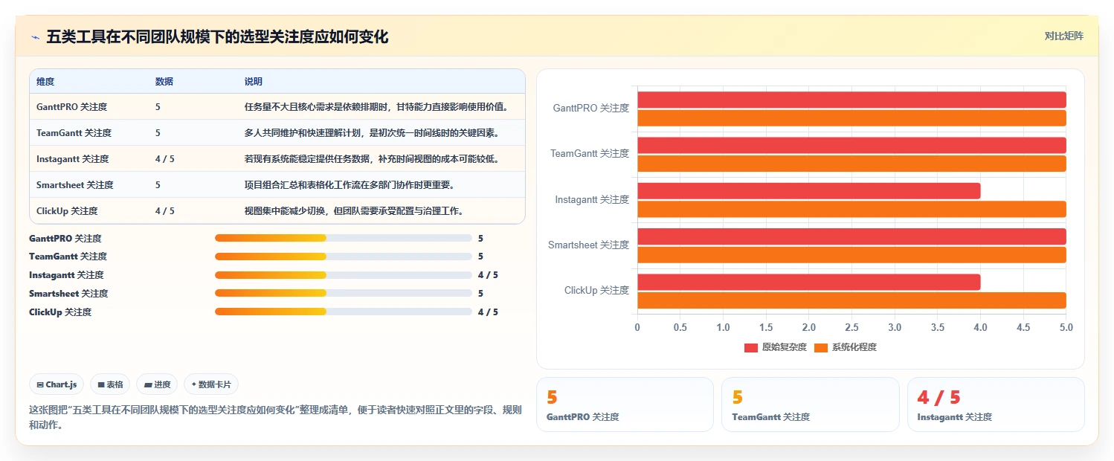
Task: Click the page title 五类工具在不同团队规模下
Action: pos(217,36)
